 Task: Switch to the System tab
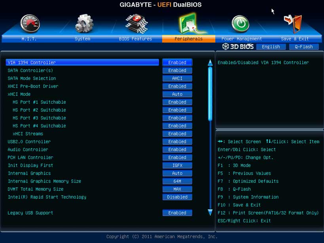tap(82, 39)
